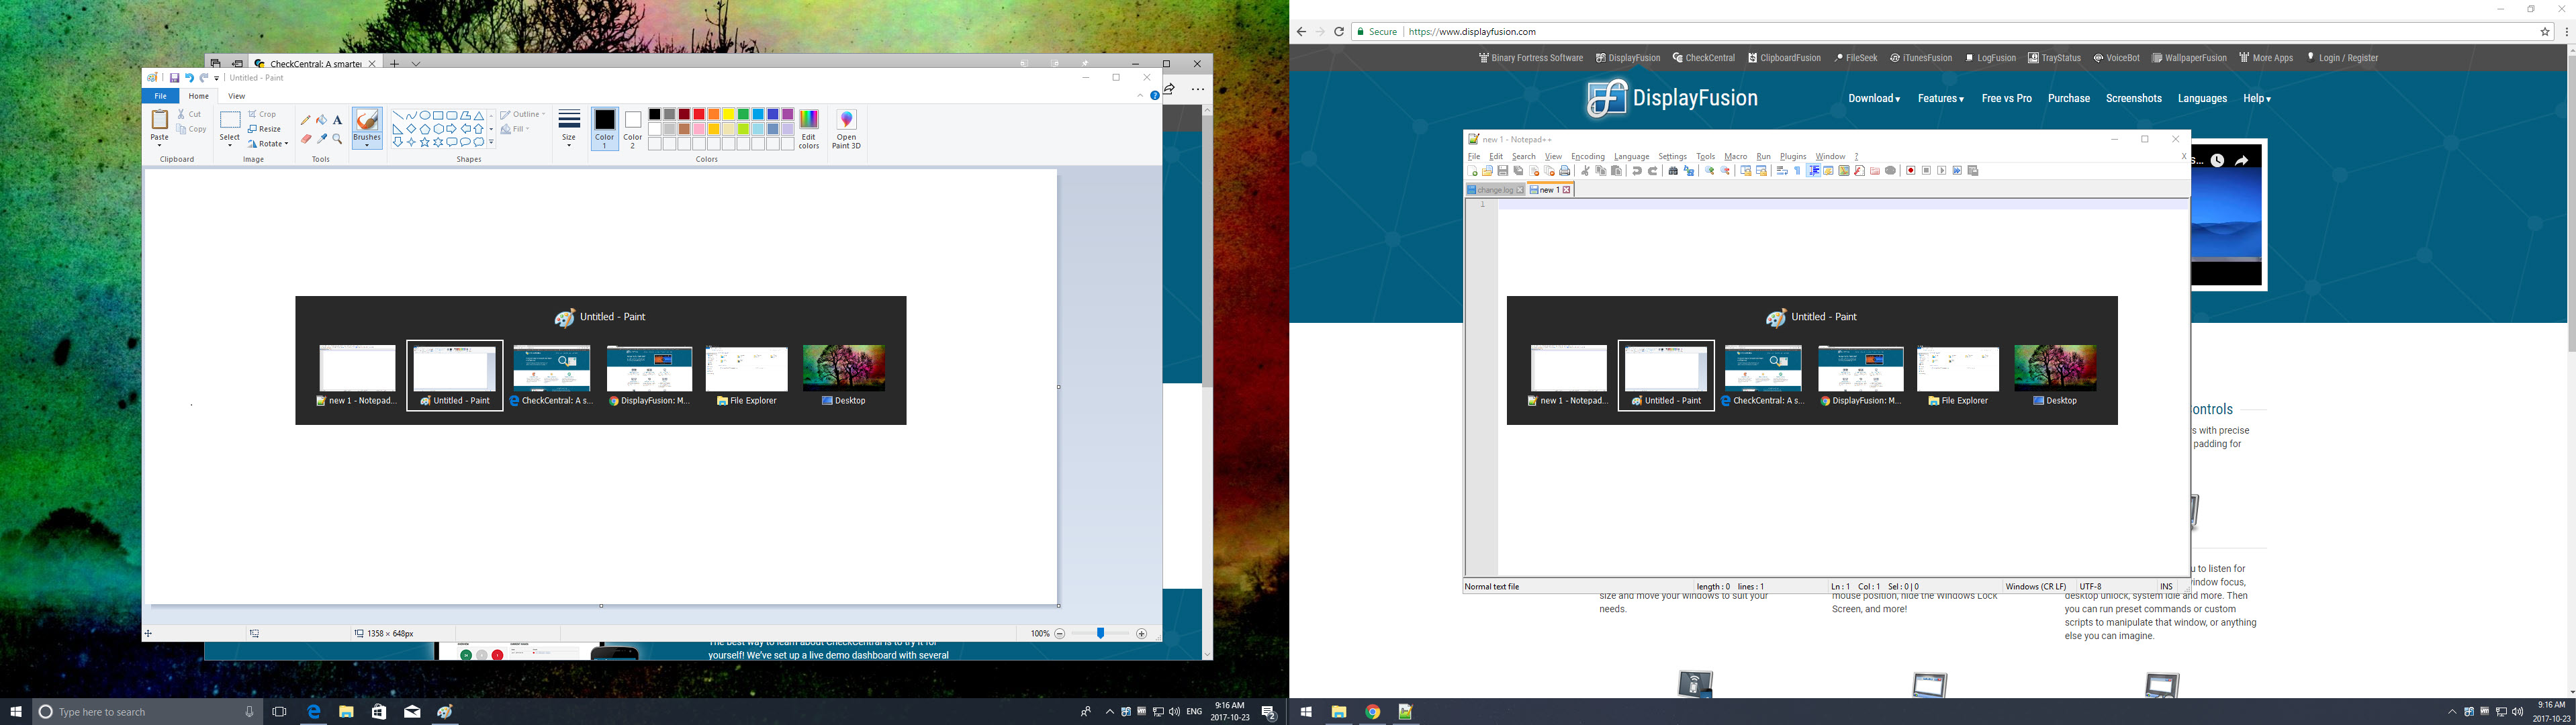Pick the yellow color swatch in Paint
2576x725 pixels.
729,114
